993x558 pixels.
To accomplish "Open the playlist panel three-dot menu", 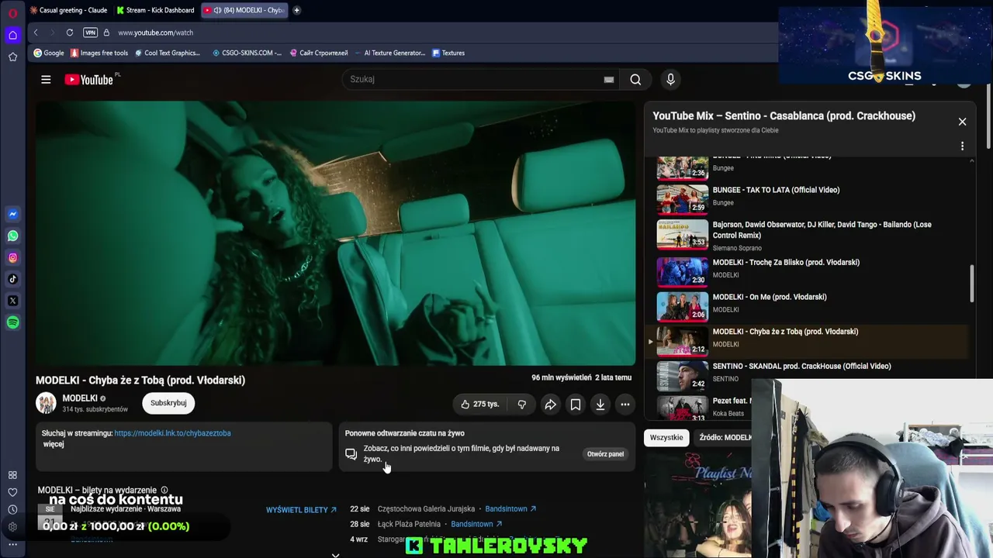I will pos(962,146).
